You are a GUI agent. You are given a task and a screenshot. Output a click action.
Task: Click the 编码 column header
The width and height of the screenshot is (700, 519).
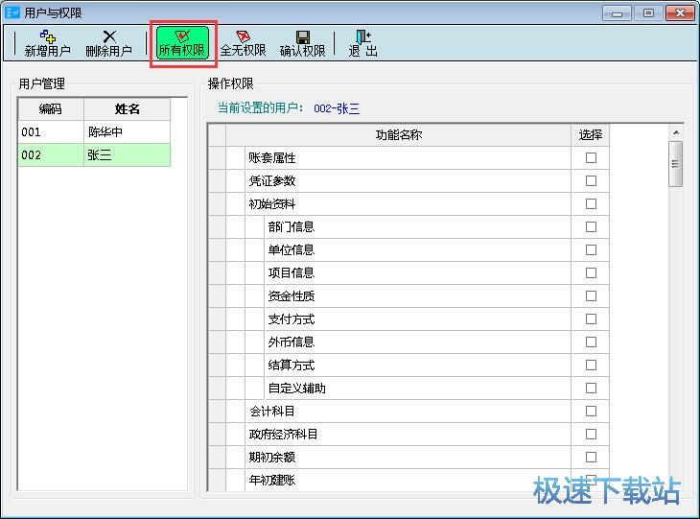click(51, 109)
